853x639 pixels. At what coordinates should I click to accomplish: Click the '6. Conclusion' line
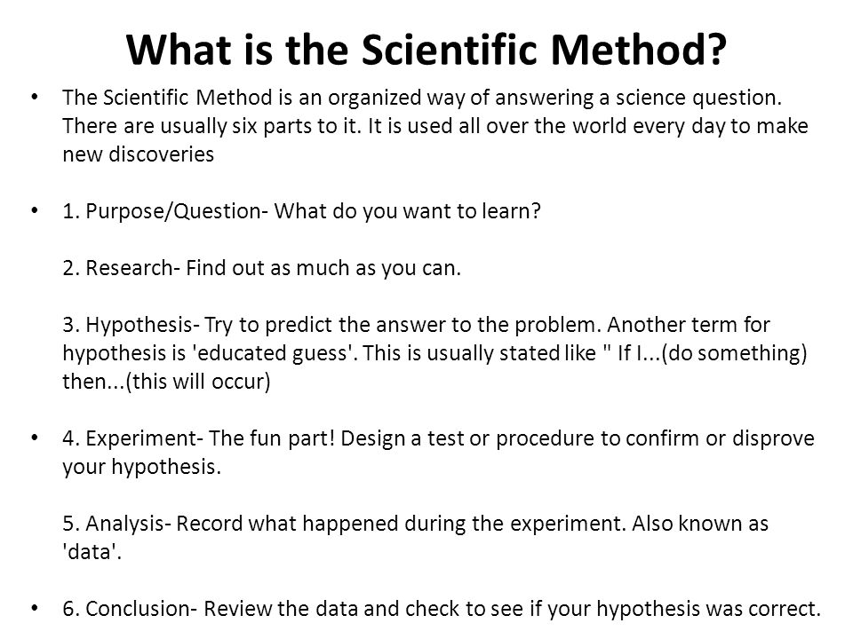point(442,609)
